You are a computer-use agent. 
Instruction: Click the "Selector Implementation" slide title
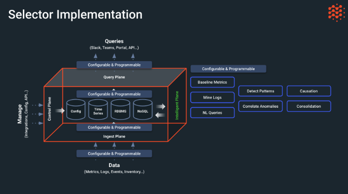(x=75, y=15)
